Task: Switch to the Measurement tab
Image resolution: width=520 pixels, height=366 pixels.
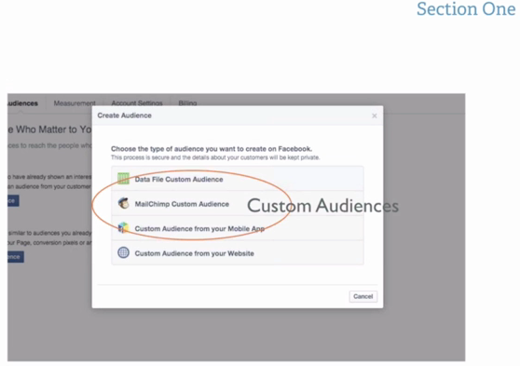Action: 75,103
